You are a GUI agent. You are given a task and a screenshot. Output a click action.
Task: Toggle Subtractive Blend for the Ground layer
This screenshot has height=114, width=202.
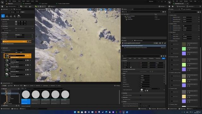tap(9, 62)
